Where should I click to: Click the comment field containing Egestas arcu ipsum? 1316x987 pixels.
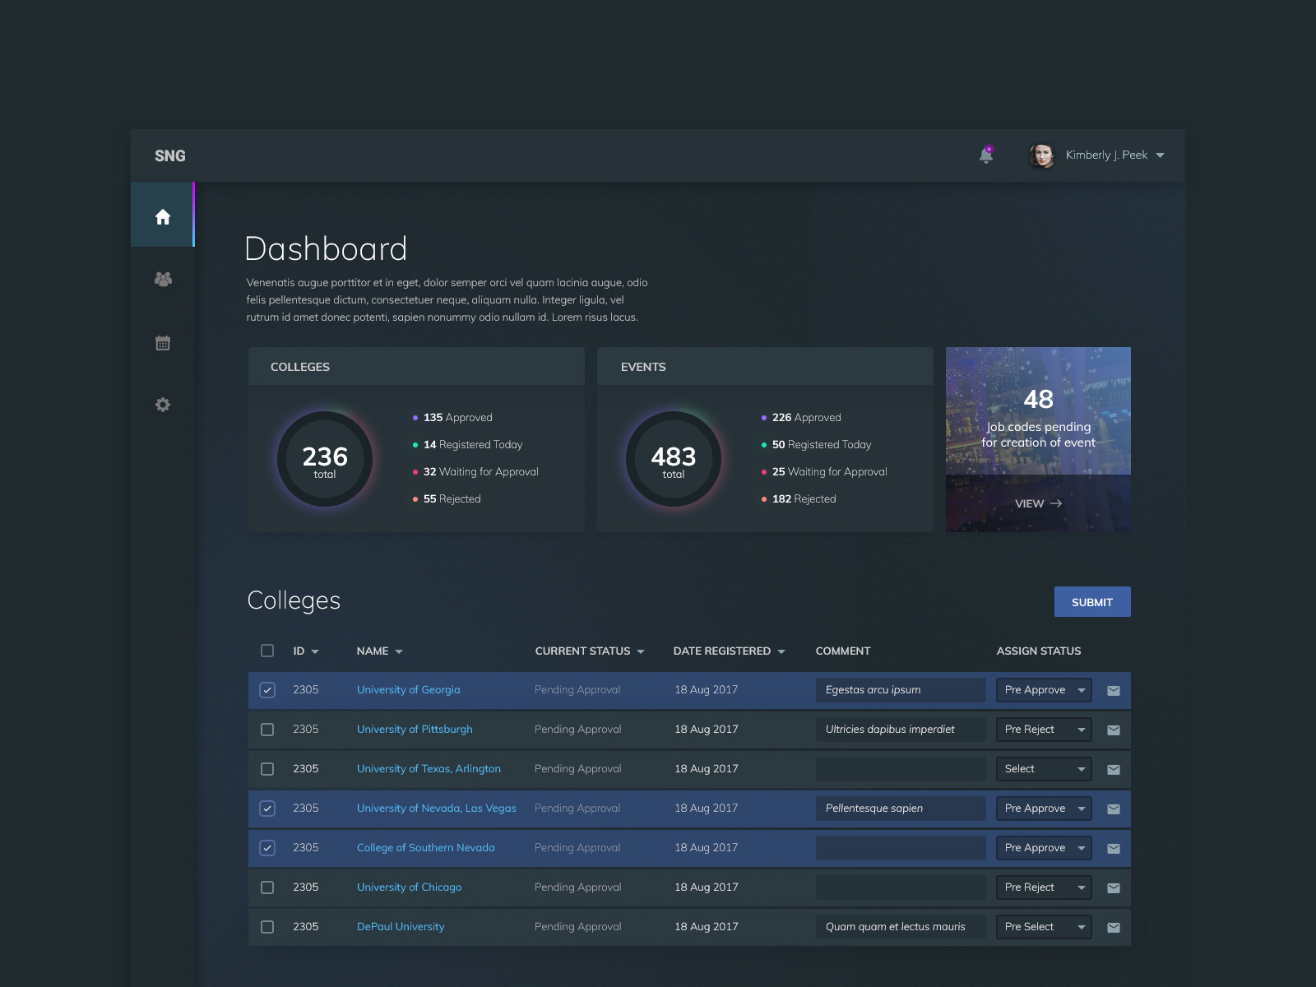pos(900,690)
